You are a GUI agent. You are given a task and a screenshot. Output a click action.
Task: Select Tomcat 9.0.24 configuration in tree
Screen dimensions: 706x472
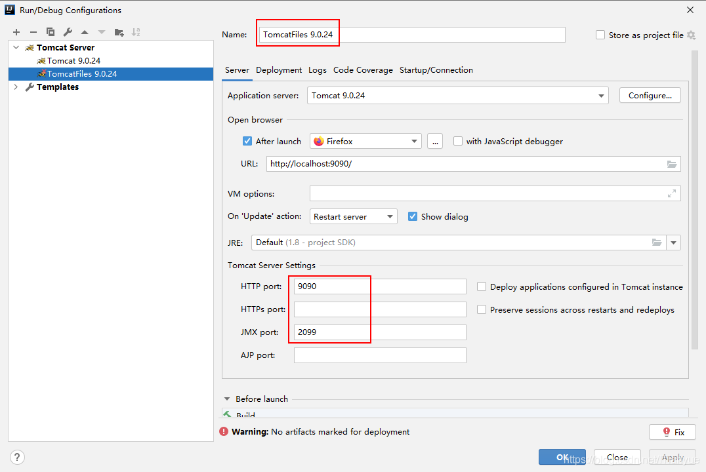[74, 61]
